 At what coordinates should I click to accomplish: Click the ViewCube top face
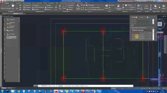[160, 24]
